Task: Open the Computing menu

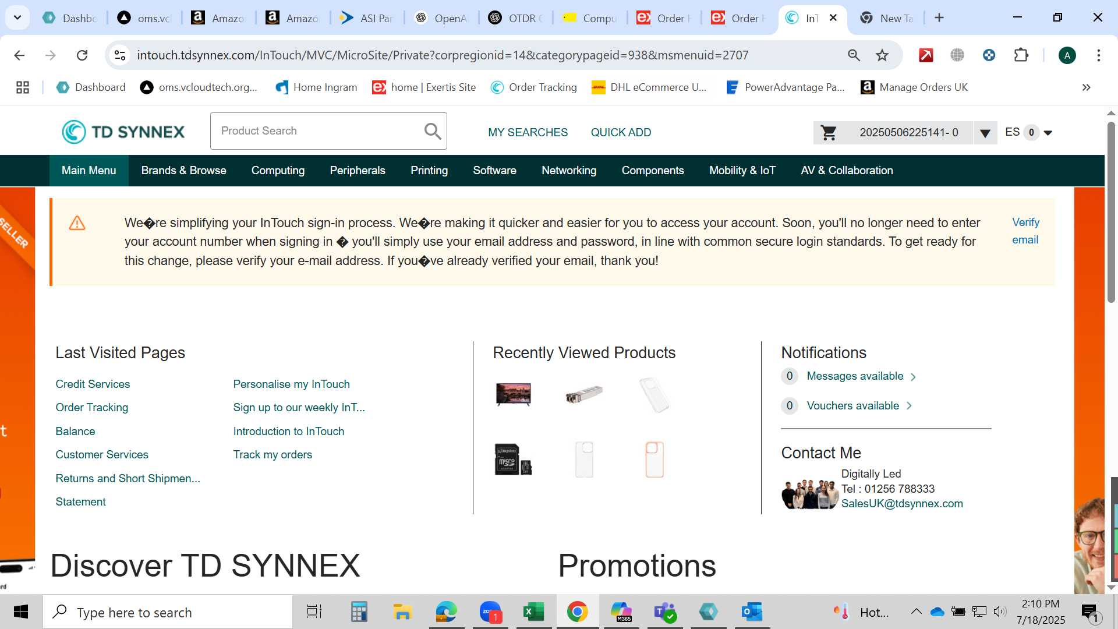Action: click(278, 171)
